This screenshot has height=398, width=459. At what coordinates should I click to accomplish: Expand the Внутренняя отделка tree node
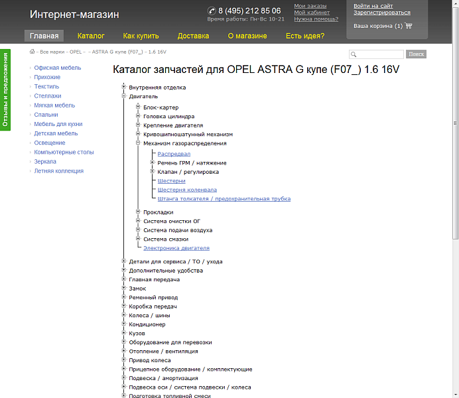pyautogui.click(x=124, y=87)
